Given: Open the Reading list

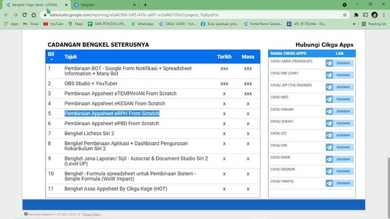Looking at the screenshot, I should pyautogui.click(x=374, y=24).
